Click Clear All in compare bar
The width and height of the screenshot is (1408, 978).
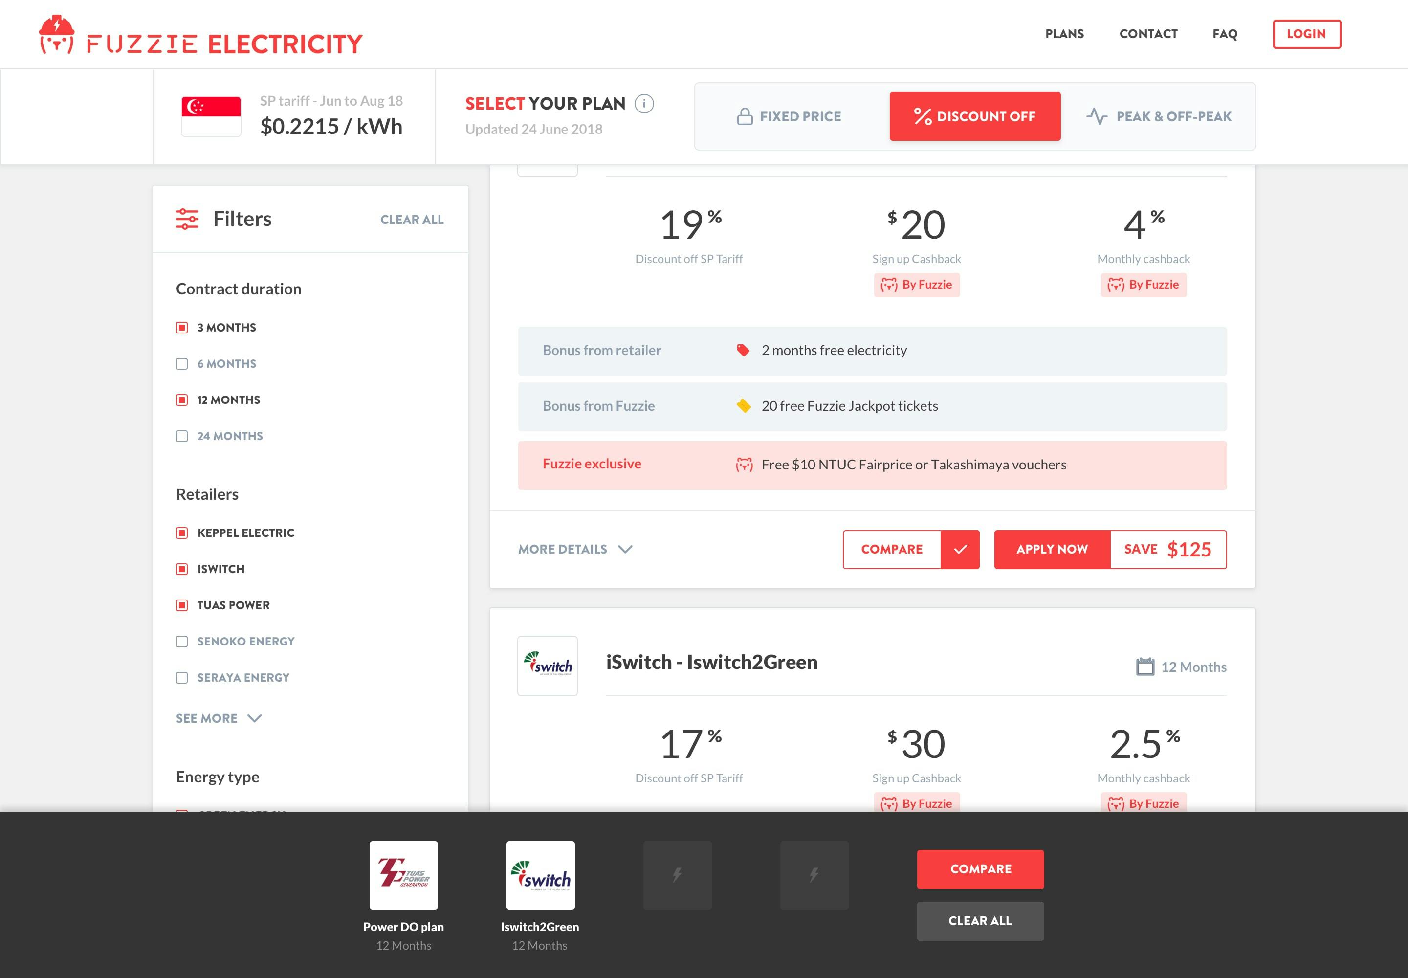point(980,920)
